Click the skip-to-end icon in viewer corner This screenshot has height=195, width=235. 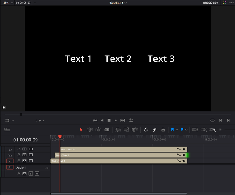coord(4,107)
